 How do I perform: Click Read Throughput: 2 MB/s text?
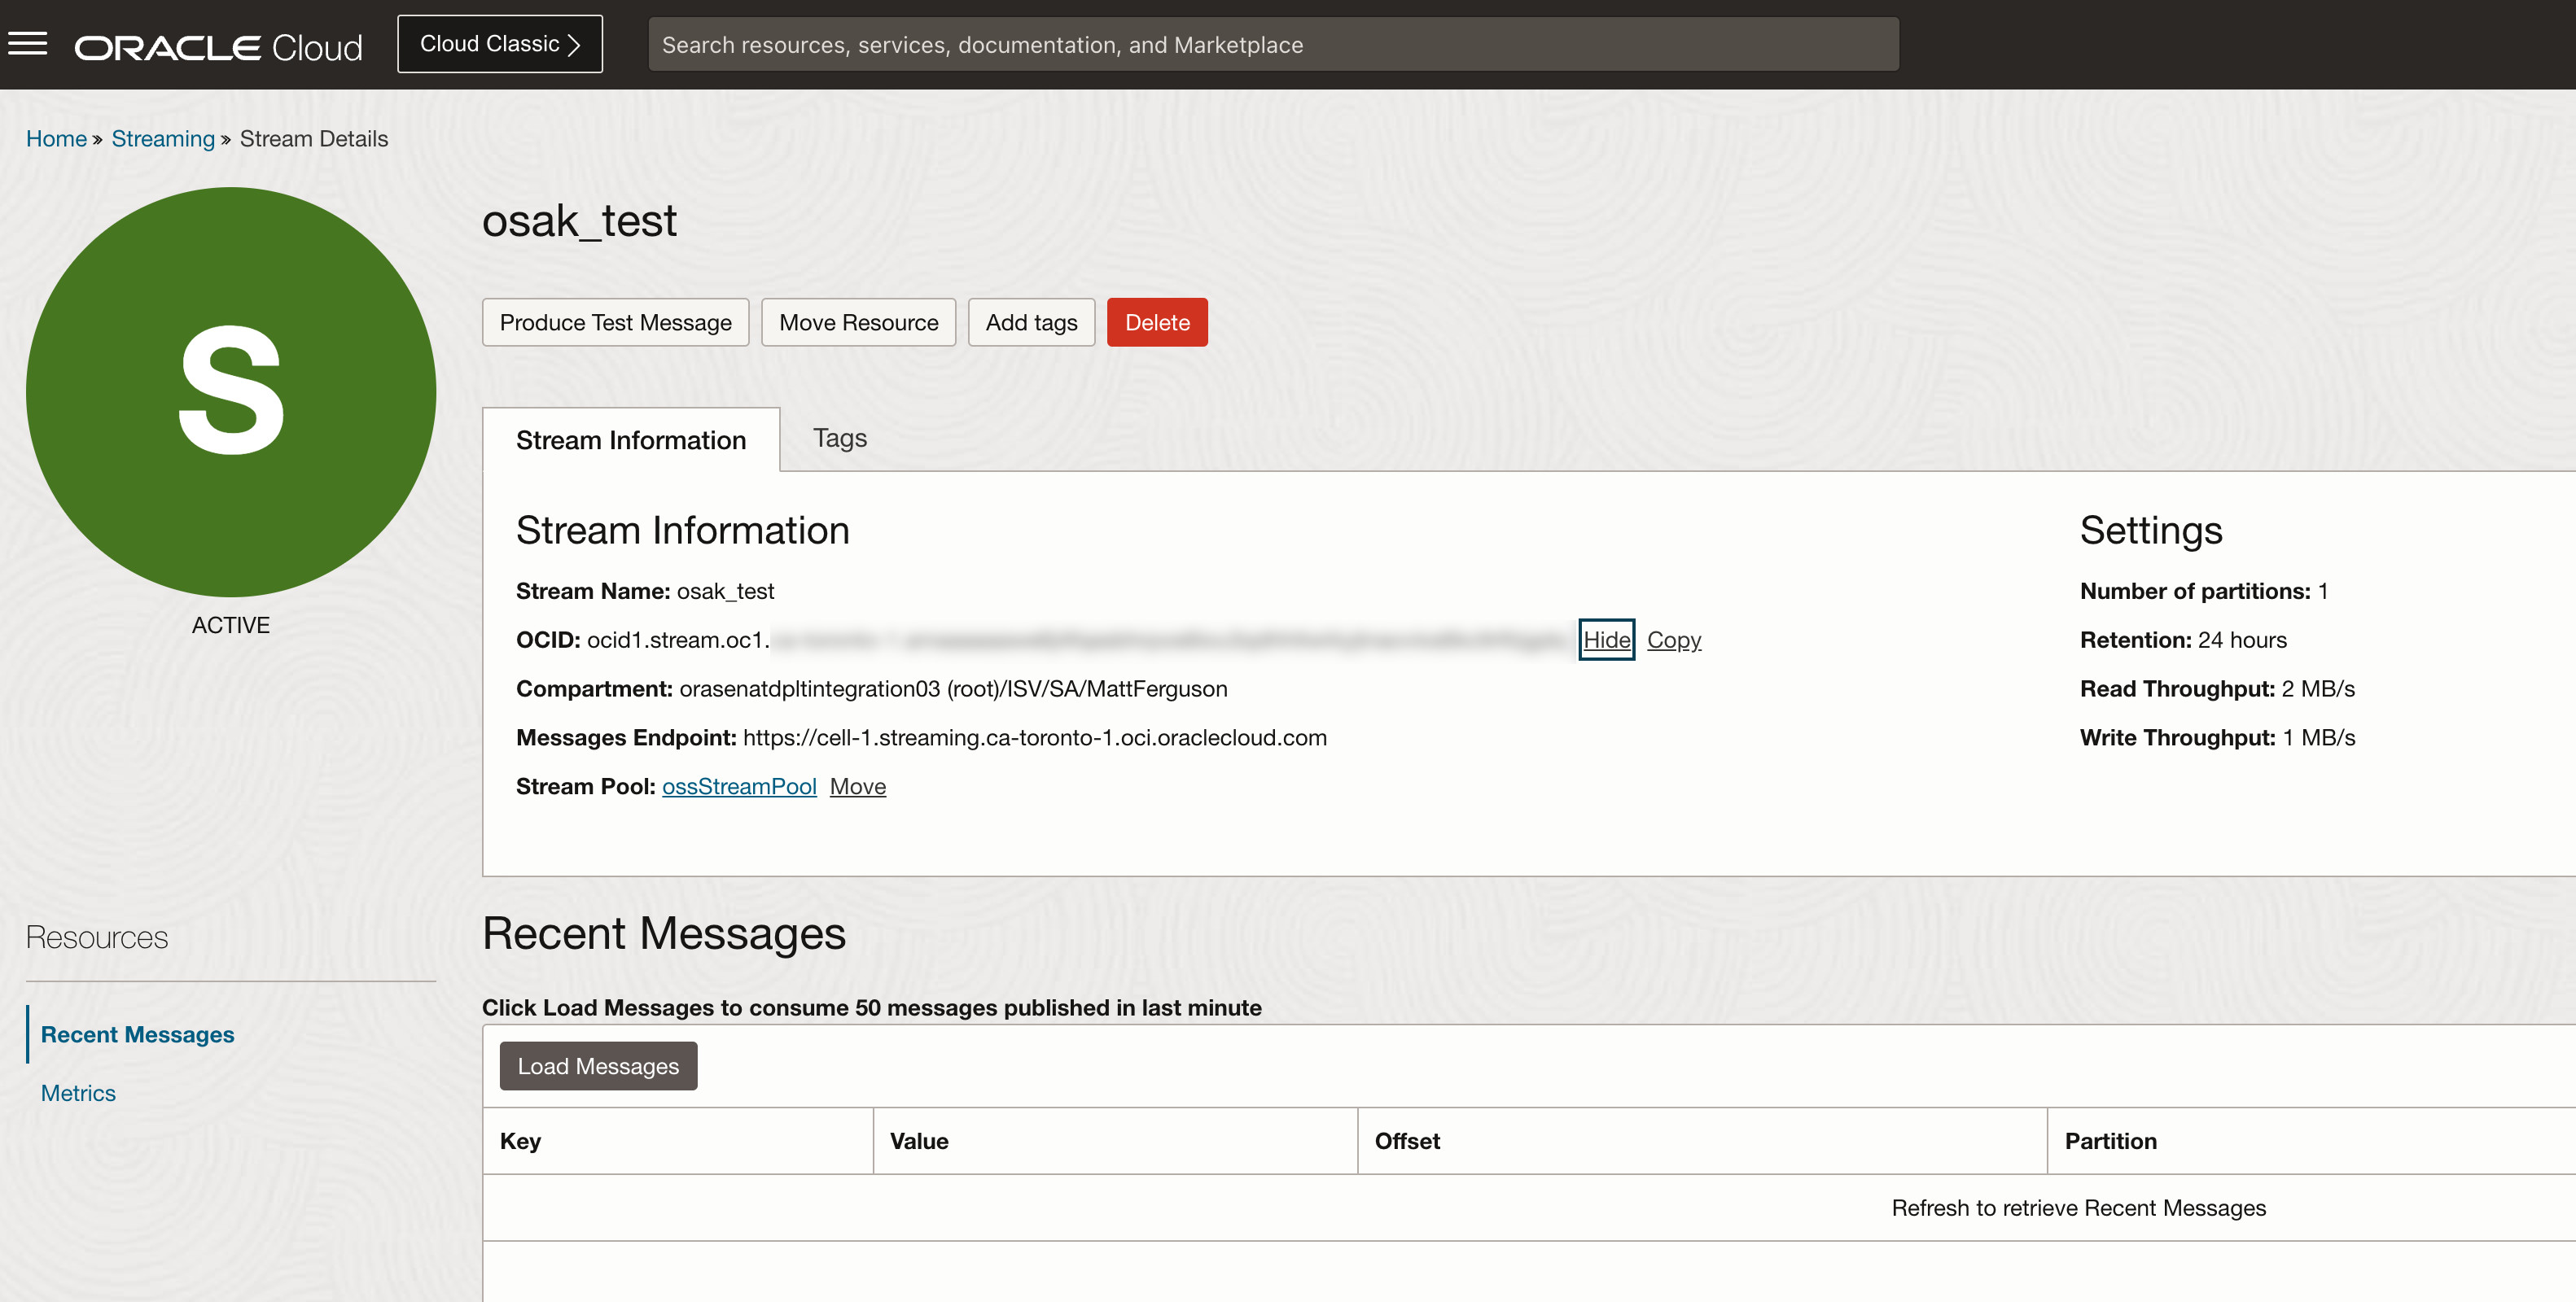pos(2217,688)
